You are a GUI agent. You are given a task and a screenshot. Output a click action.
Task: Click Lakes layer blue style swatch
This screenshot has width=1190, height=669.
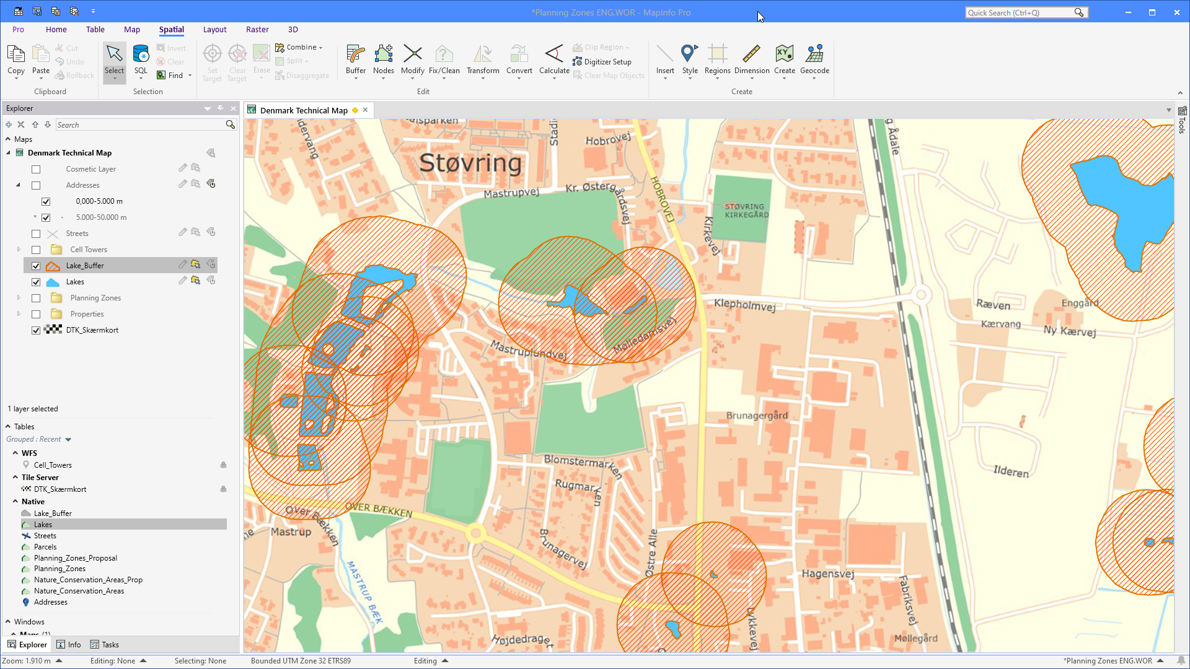click(53, 282)
